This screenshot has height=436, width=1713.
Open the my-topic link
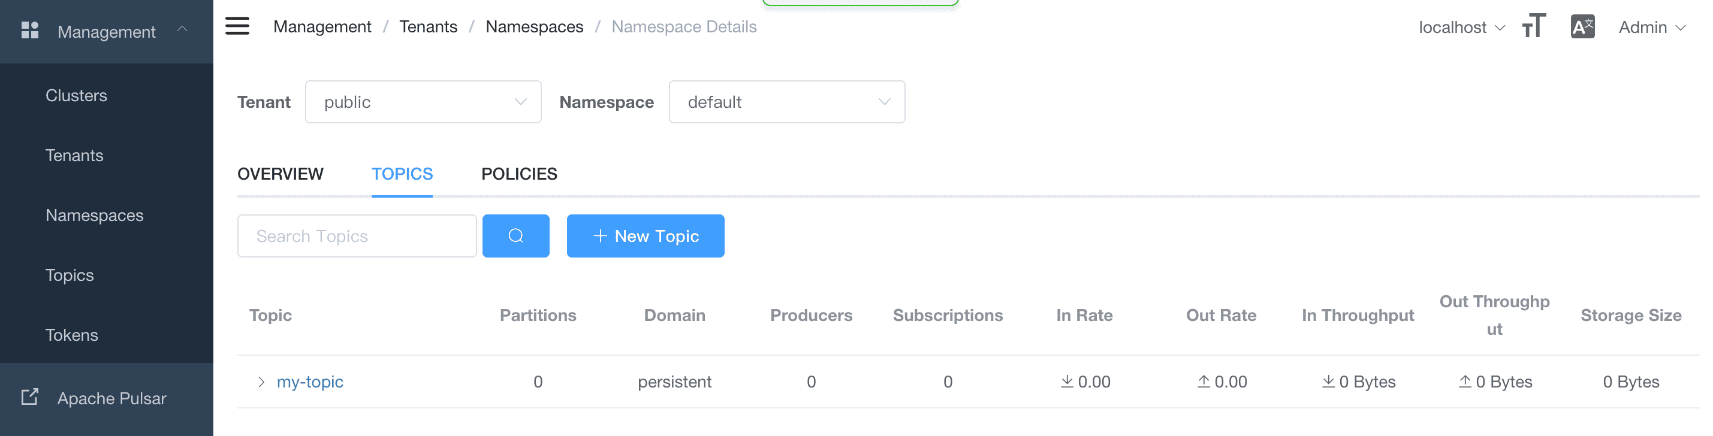point(310,382)
